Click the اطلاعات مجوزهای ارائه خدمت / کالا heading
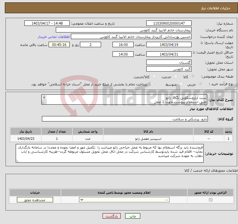This screenshot has height=224, width=238. coord(211,170)
